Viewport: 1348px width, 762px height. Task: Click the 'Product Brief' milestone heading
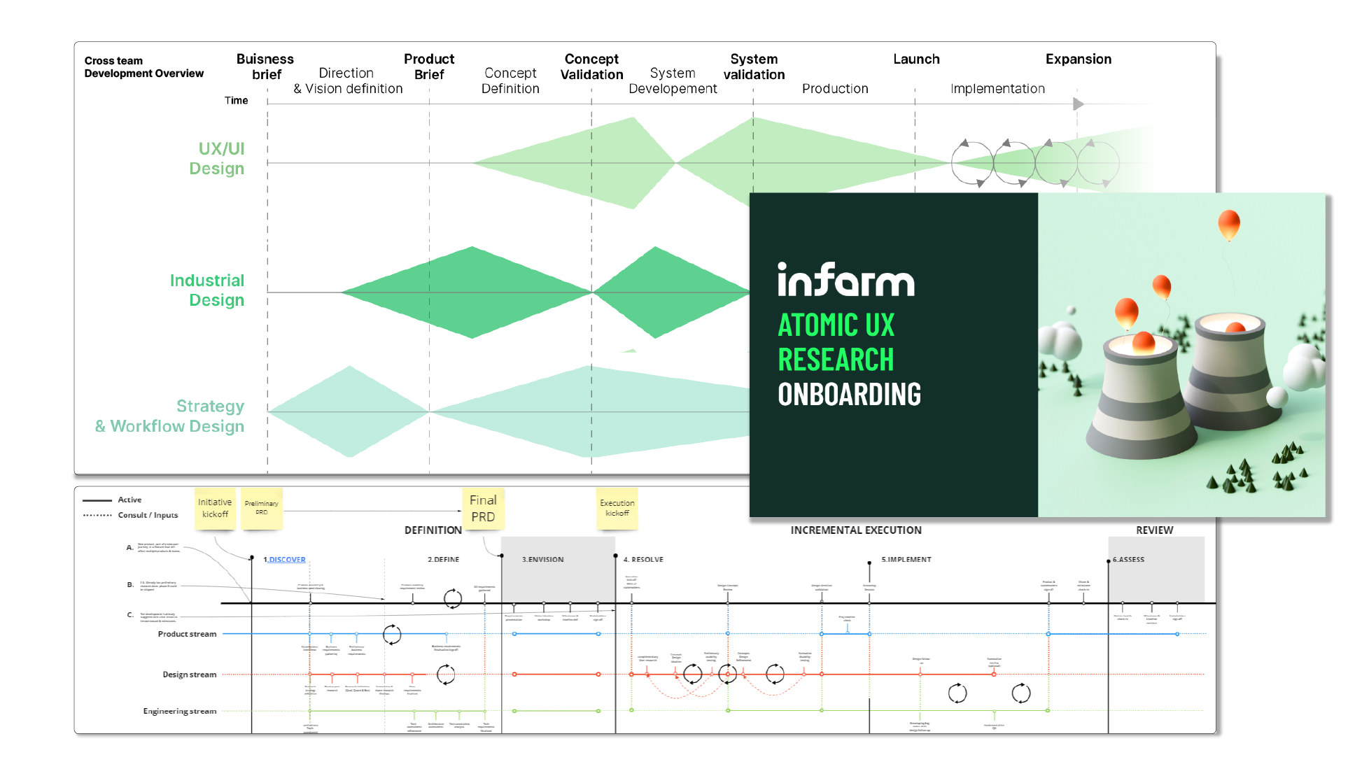click(x=429, y=66)
